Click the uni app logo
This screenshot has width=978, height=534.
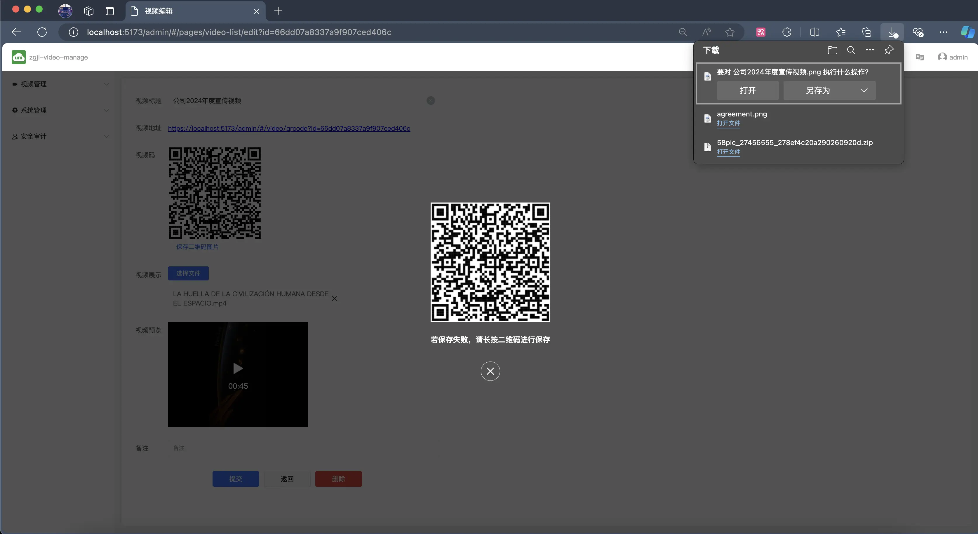[x=19, y=57]
